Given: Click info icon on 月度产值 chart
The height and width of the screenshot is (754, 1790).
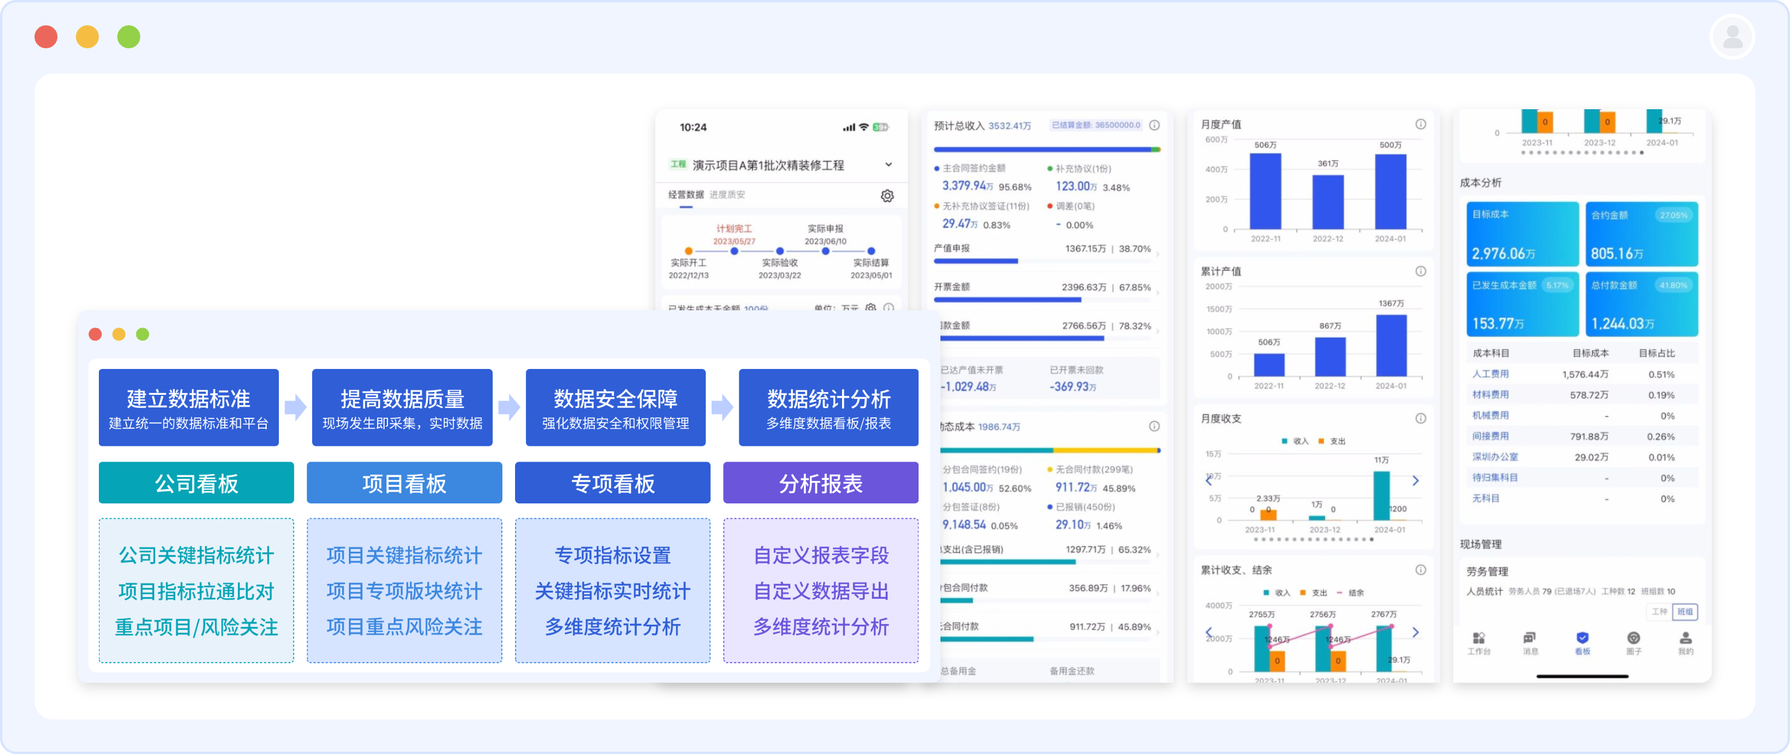Looking at the screenshot, I should point(1420,124).
